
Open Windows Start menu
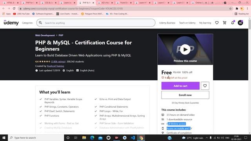click(4, 137)
